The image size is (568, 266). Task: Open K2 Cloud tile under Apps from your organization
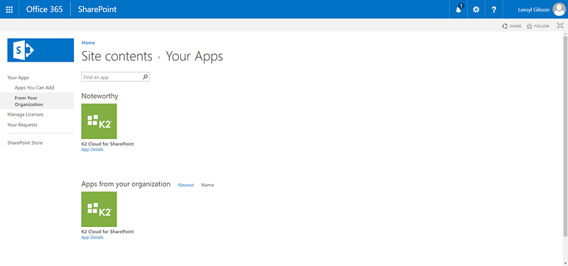point(99,209)
